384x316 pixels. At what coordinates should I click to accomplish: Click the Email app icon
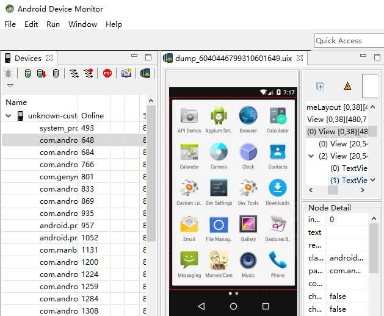pyautogui.click(x=189, y=224)
